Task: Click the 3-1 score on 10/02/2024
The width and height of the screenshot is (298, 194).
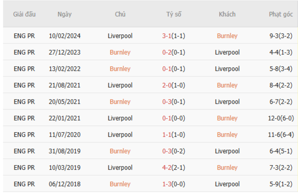Action: (x=168, y=36)
